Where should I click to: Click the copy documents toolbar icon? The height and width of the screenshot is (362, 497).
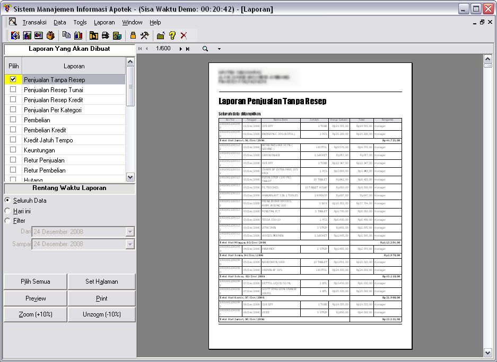[x=66, y=35]
